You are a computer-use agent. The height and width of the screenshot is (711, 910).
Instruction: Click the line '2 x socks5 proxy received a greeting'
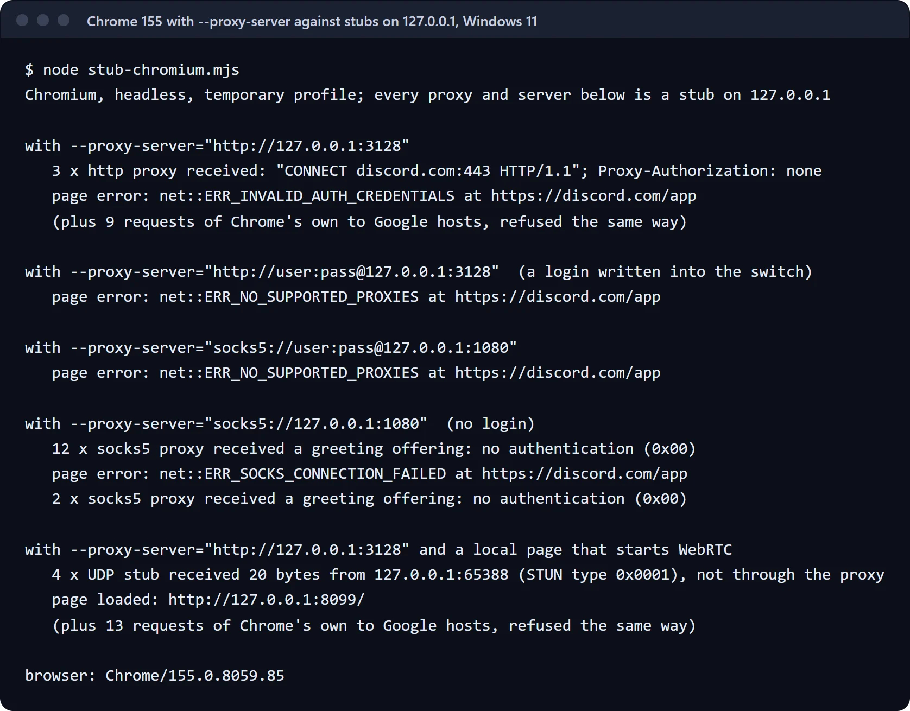(x=369, y=499)
